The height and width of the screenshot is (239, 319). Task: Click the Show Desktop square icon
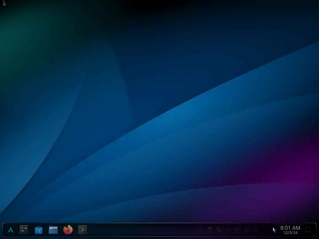click(308, 230)
